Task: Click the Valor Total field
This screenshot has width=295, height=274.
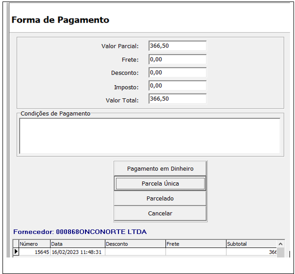Action: pyautogui.click(x=177, y=99)
